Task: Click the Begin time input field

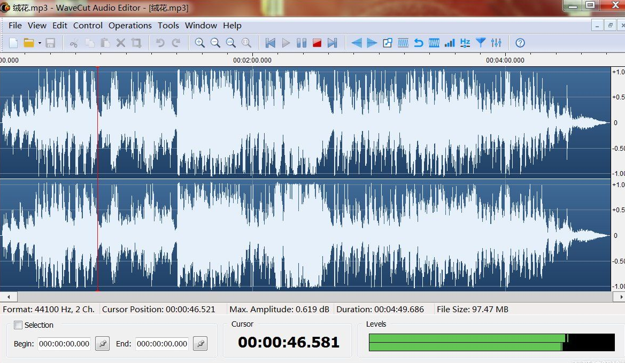Action: 64,344
